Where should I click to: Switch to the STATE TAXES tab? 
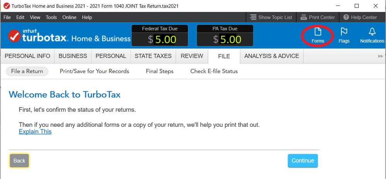coord(153,56)
